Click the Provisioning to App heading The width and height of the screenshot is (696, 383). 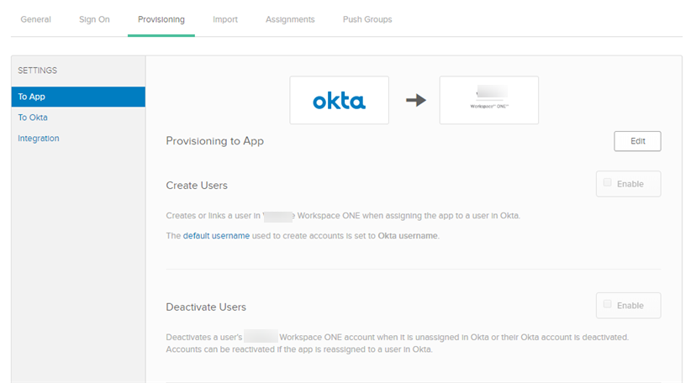pyautogui.click(x=215, y=141)
